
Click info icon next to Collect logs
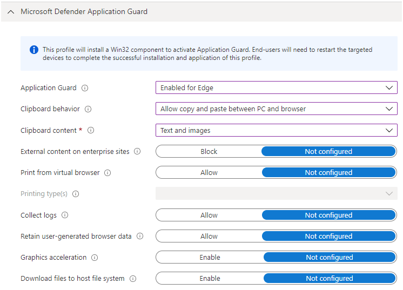pos(65,215)
